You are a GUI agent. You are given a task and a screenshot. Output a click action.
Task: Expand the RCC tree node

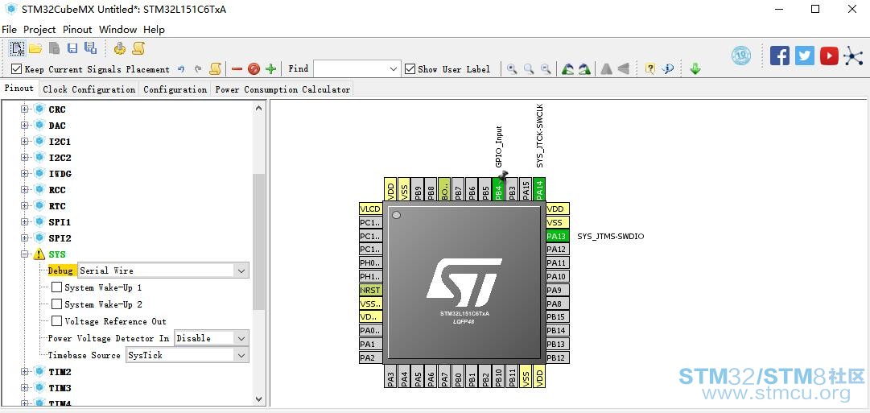[24, 190]
